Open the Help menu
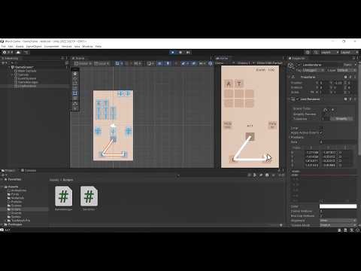The width and height of the screenshot is (361, 271). (99, 47)
